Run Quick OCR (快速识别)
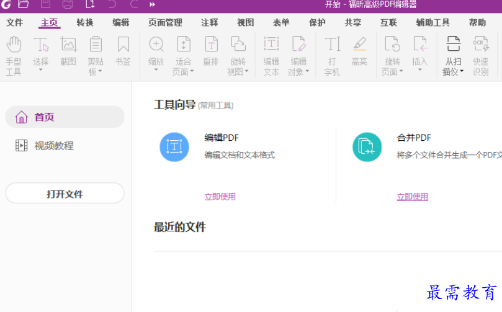The width and height of the screenshot is (502, 312). point(480,56)
